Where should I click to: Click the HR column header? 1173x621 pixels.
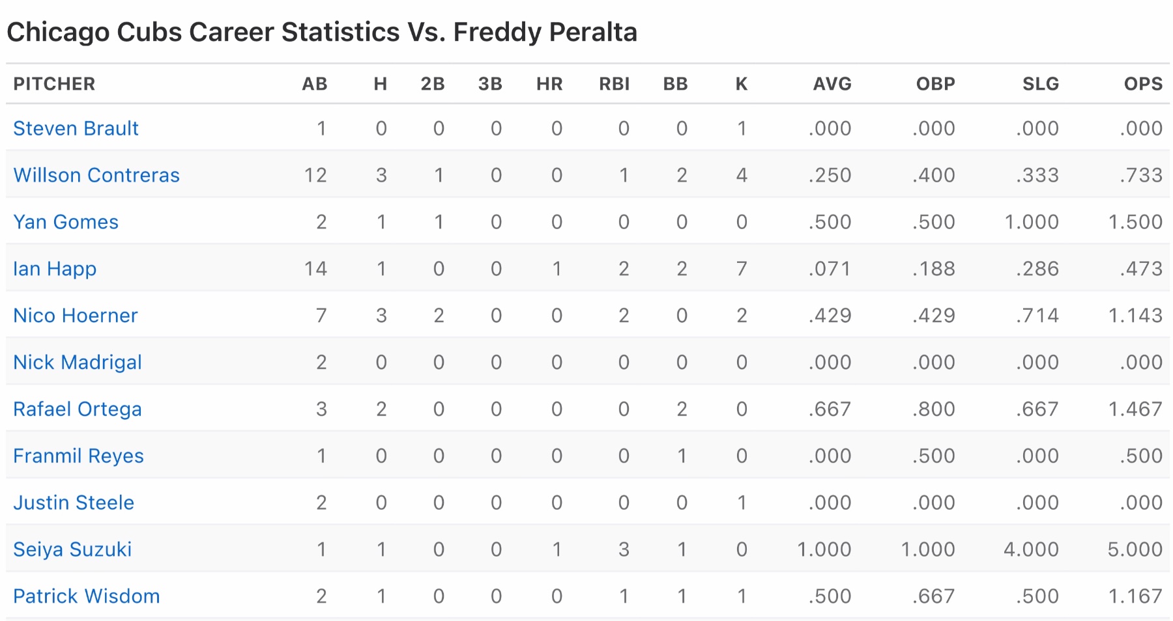click(x=549, y=84)
